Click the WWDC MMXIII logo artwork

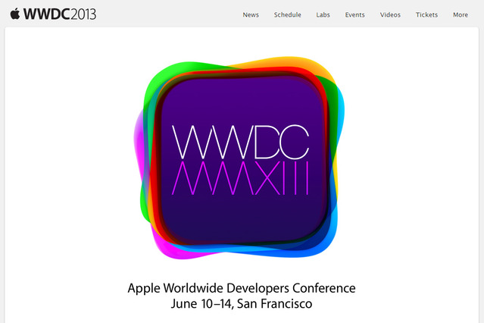(x=239, y=158)
